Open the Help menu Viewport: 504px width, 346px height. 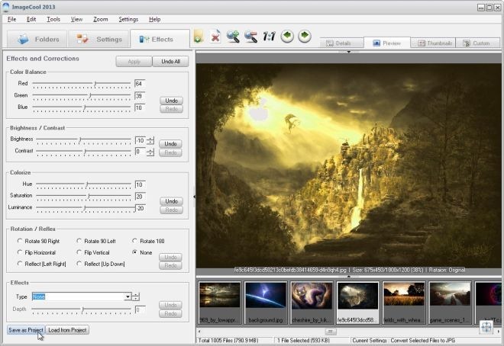(154, 19)
